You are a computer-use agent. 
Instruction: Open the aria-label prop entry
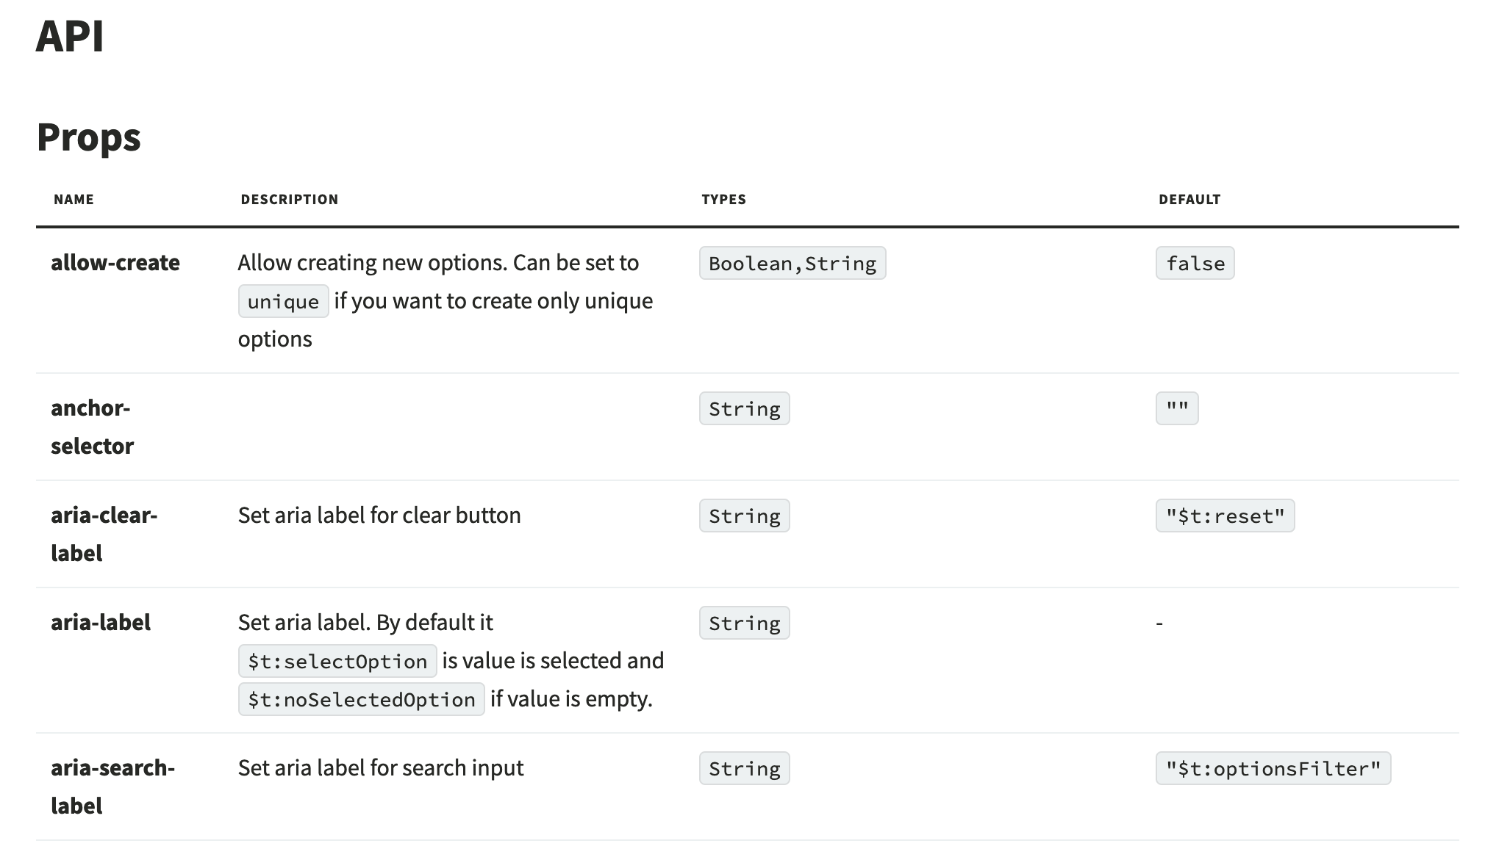pos(101,623)
